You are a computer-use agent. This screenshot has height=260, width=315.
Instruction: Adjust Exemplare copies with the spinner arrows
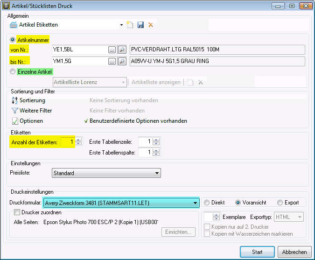click(x=216, y=217)
